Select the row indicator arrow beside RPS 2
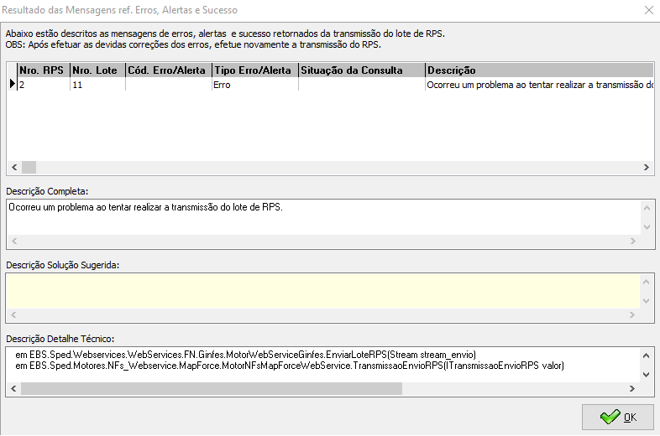The height and width of the screenshot is (436, 660). pyautogui.click(x=12, y=84)
